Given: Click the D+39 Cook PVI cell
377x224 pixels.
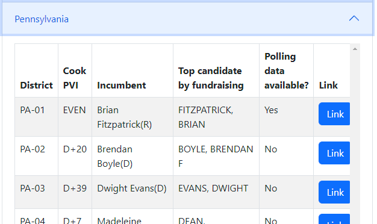Looking at the screenshot, I should [x=75, y=192].
